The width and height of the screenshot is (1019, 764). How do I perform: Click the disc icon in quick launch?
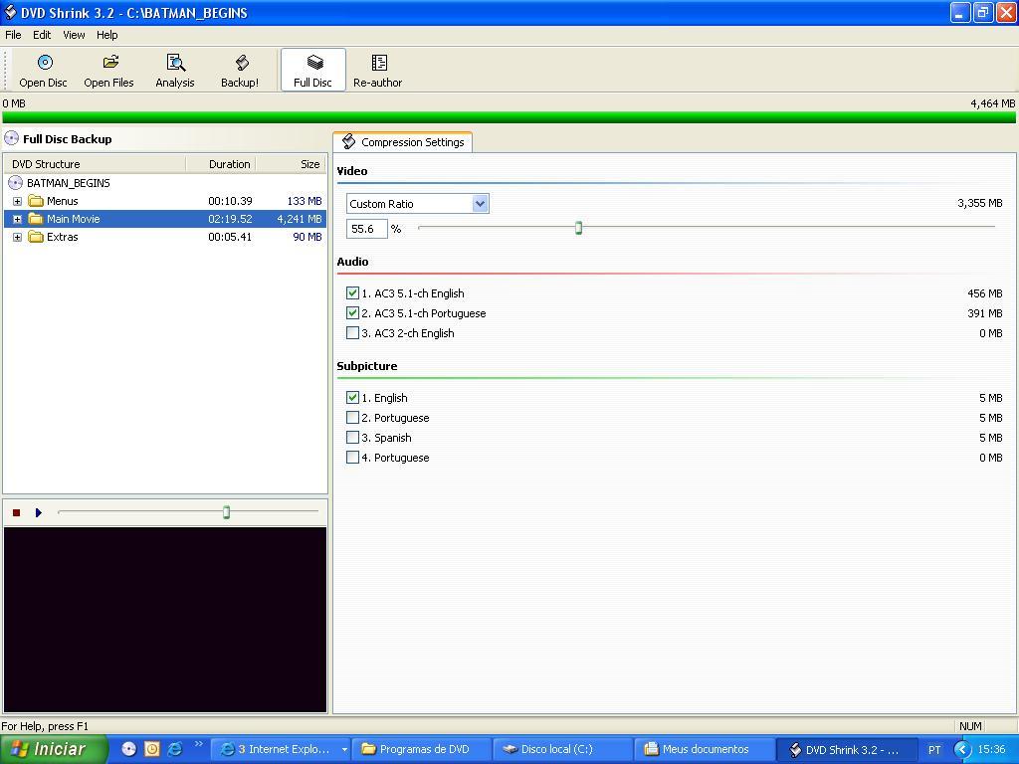click(x=128, y=749)
